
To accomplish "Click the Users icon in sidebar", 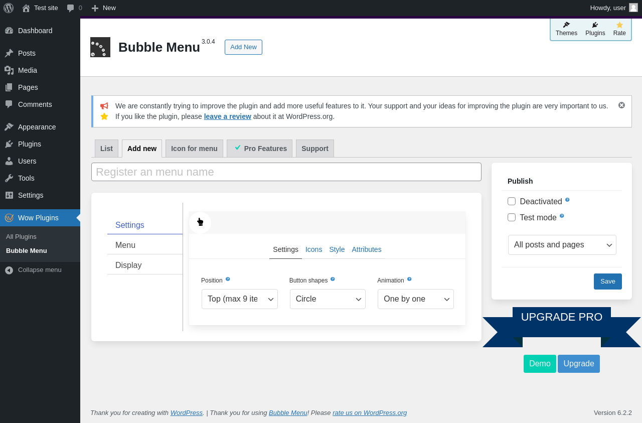I will [9, 161].
